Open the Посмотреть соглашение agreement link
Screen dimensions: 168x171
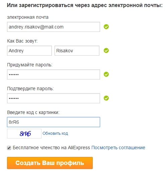[x=118, y=148]
